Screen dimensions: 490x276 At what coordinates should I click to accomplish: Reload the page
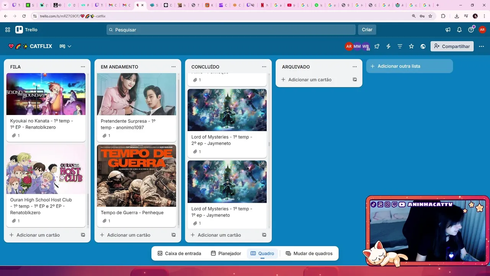24,16
